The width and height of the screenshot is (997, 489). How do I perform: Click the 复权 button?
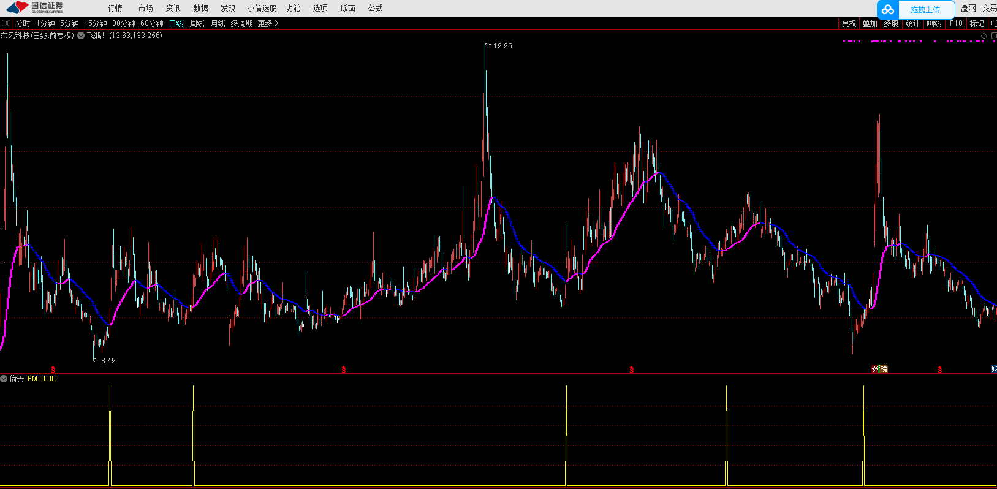tap(849, 23)
